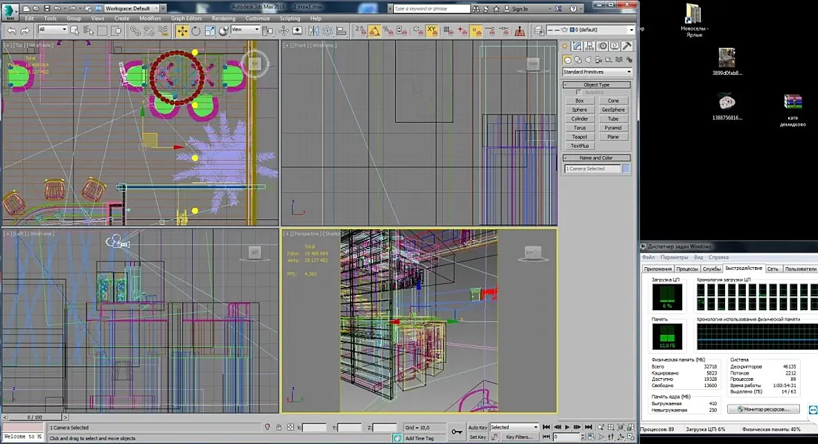818x444 pixels.
Task: Open the Utilities hammer panel
Action: pos(627,46)
